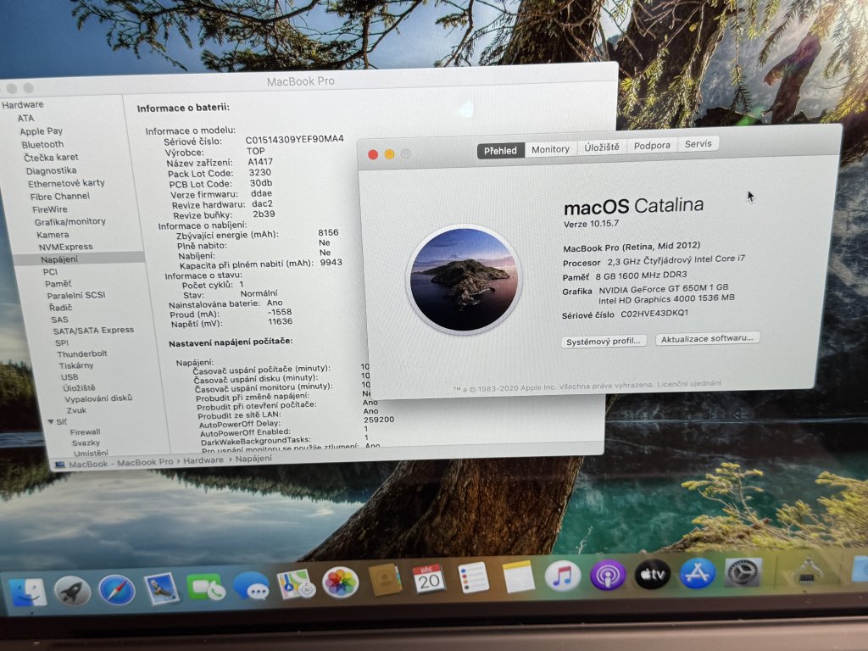The width and height of the screenshot is (868, 651).
Task: Click MacBook Pro (Retina, Mid 2012) text
Action: (632, 247)
